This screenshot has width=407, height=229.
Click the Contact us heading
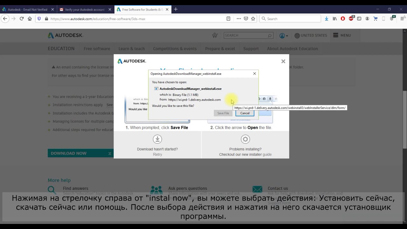pyautogui.click(x=278, y=188)
